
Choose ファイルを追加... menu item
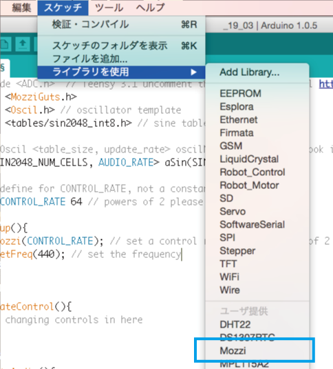121,59
